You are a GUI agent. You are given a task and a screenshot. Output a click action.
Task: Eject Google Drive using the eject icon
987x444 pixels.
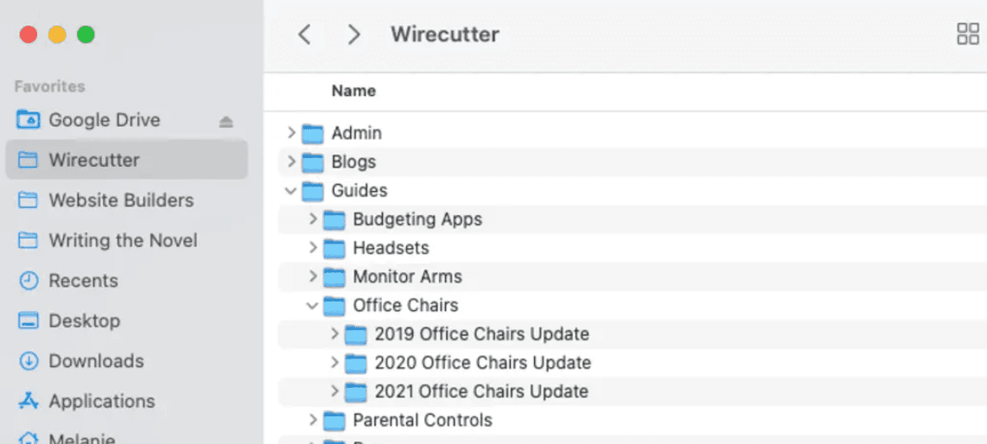tap(226, 122)
